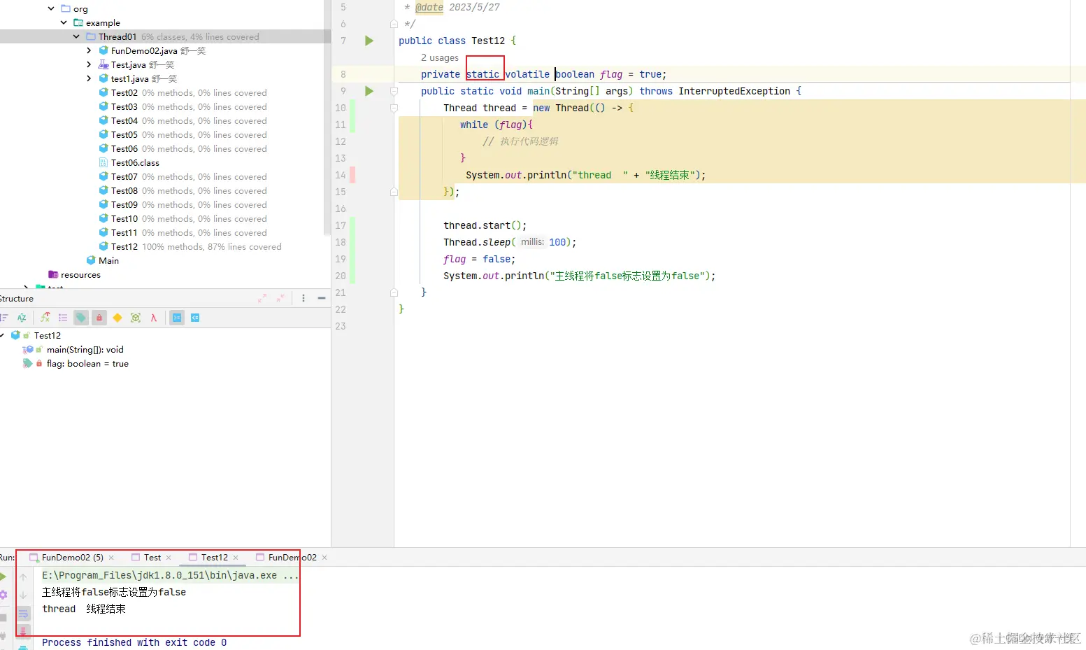
Task: Click the '2 usages' inlay hint
Action: 440,57
